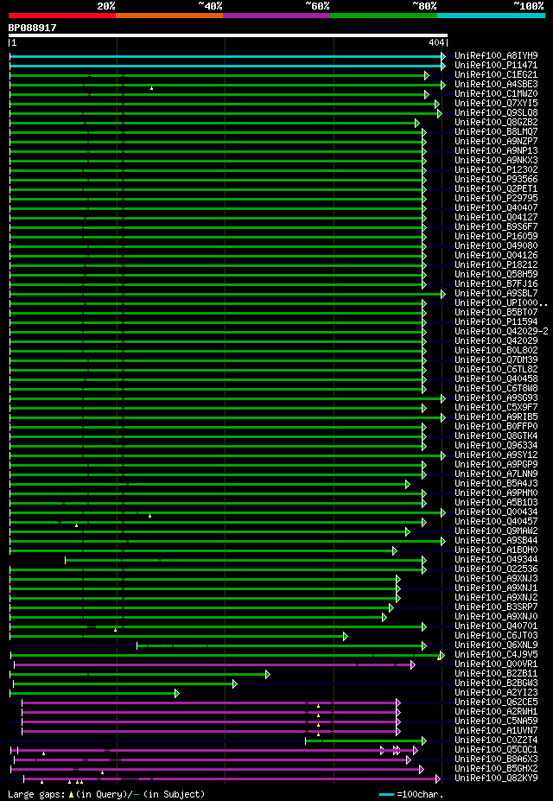Click the arrowhead ending the Q8GZB2 alignment
The width and height of the screenshot is (553, 801).
coord(417,123)
